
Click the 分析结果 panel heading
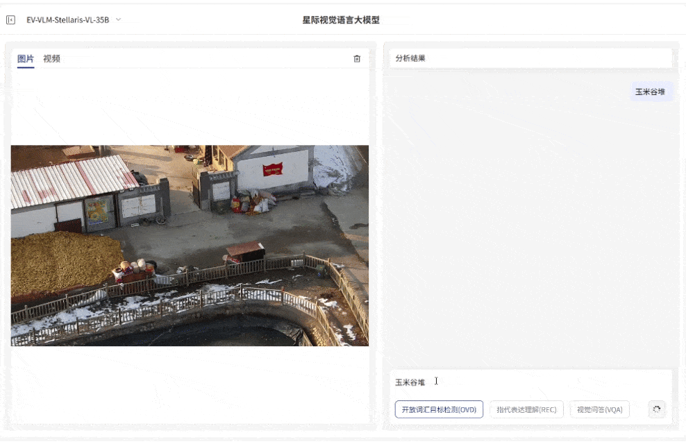(x=410, y=58)
